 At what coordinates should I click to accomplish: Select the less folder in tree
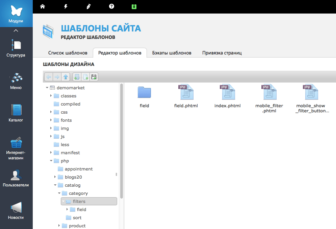65,144
